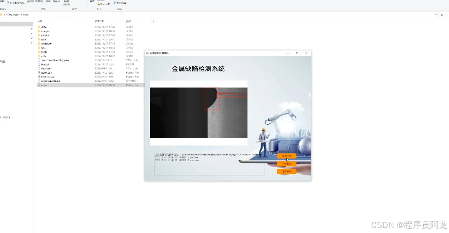Click the YAML type of .pre-commit-config.yaml
The width and height of the screenshot is (449, 233).
132,60
